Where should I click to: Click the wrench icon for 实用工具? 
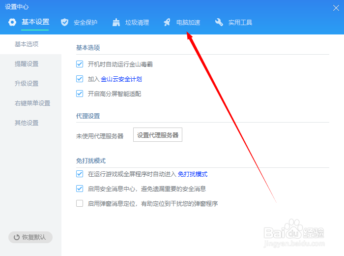point(219,22)
